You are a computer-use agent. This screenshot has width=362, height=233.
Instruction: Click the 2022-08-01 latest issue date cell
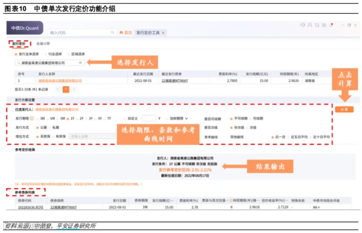tap(143, 81)
